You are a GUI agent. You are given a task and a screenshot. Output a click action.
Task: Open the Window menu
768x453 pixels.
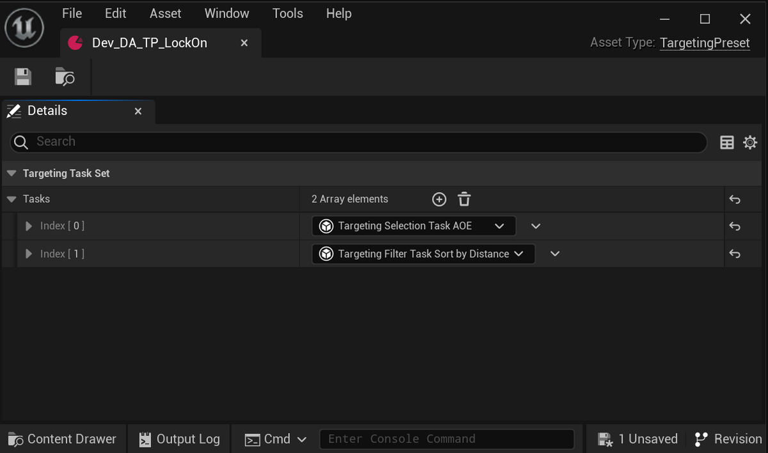[x=227, y=13]
